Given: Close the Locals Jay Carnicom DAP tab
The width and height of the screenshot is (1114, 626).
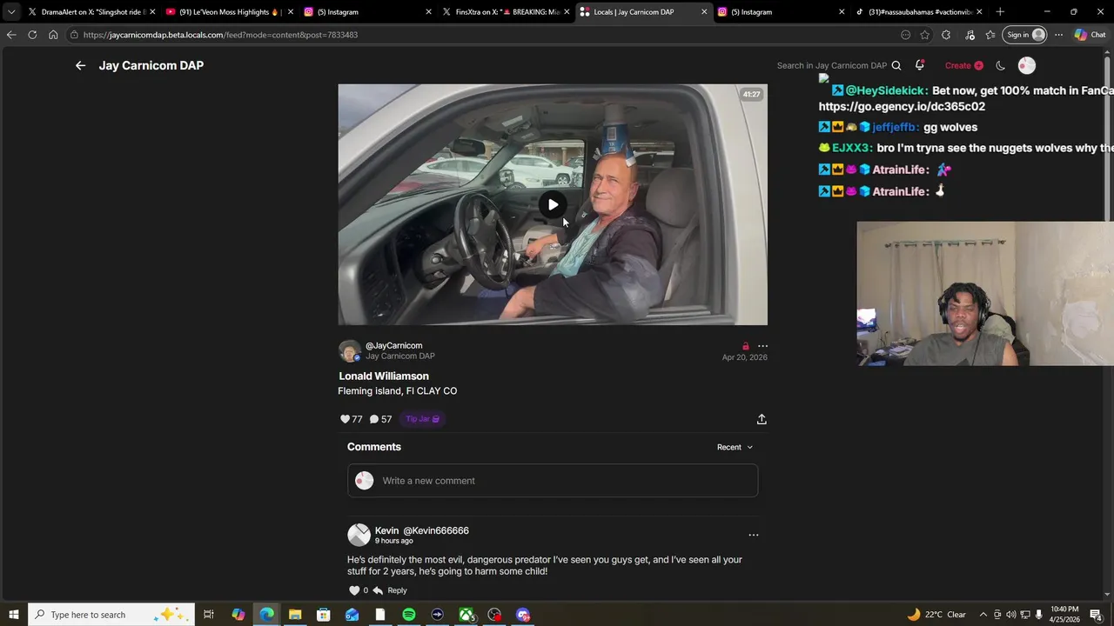Looking at the screenshot, I should pos(704,12).
